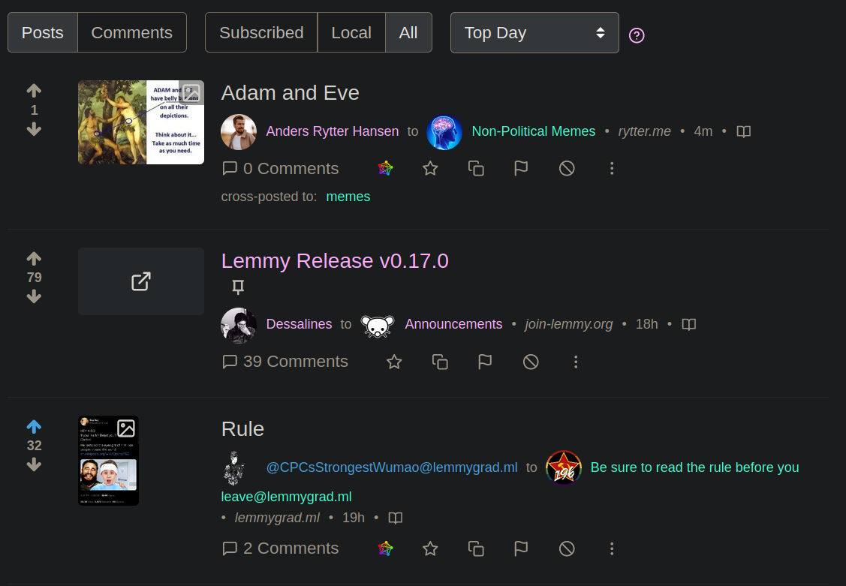Save the "Rule" post via star icon
Image resolution: width=846 pixels, height=586 pixels.
pyautogui.click(x=430, y=548)
